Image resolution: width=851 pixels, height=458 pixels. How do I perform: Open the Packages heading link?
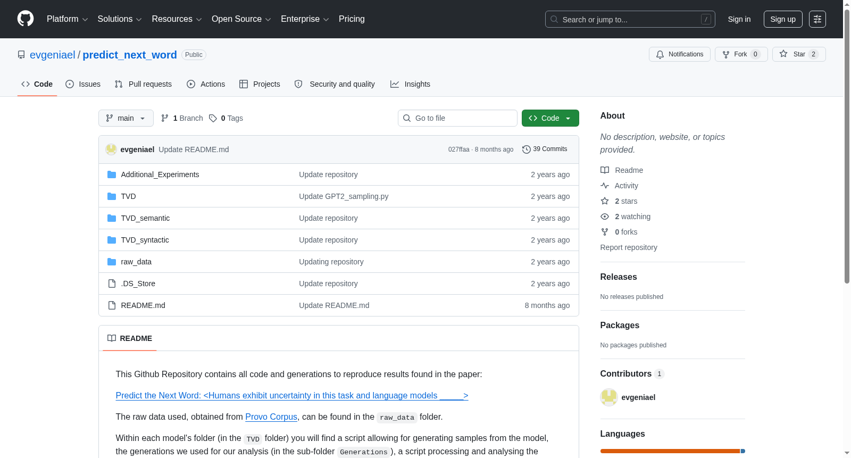(x=620, y=325)
